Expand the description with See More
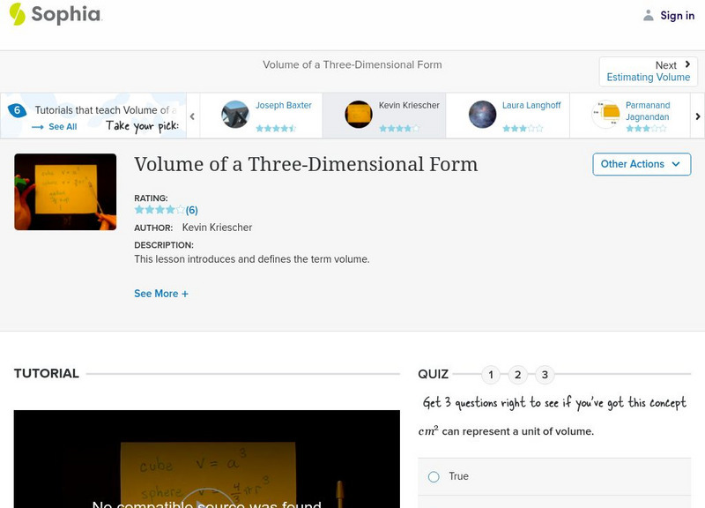 tap(161, 293)
